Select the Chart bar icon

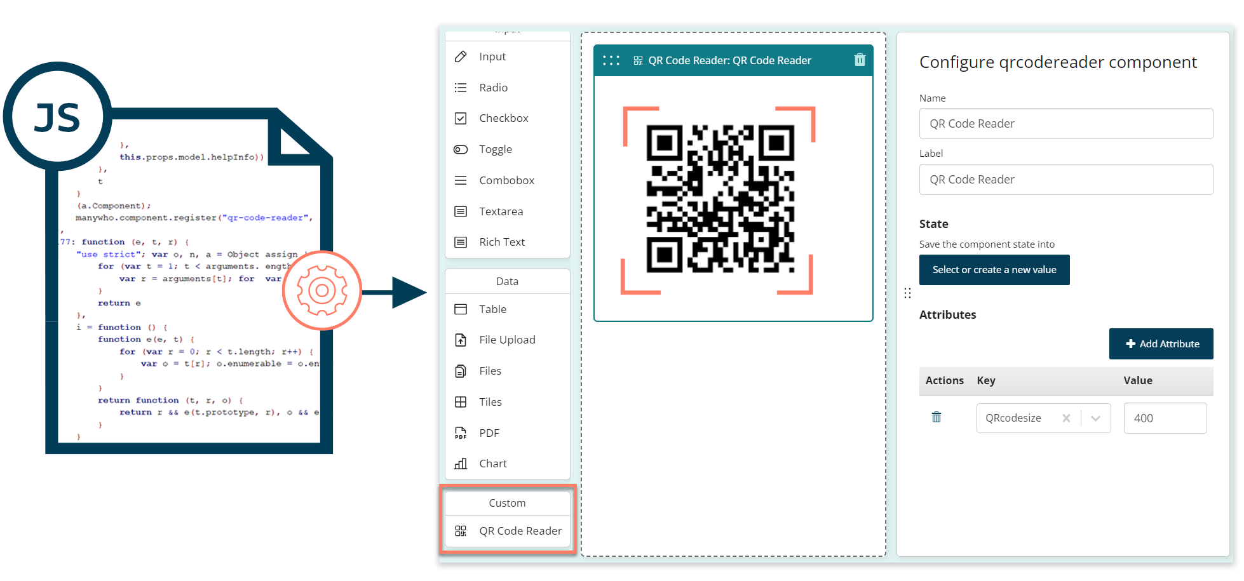pyautogui.click(x=461, y=464)
